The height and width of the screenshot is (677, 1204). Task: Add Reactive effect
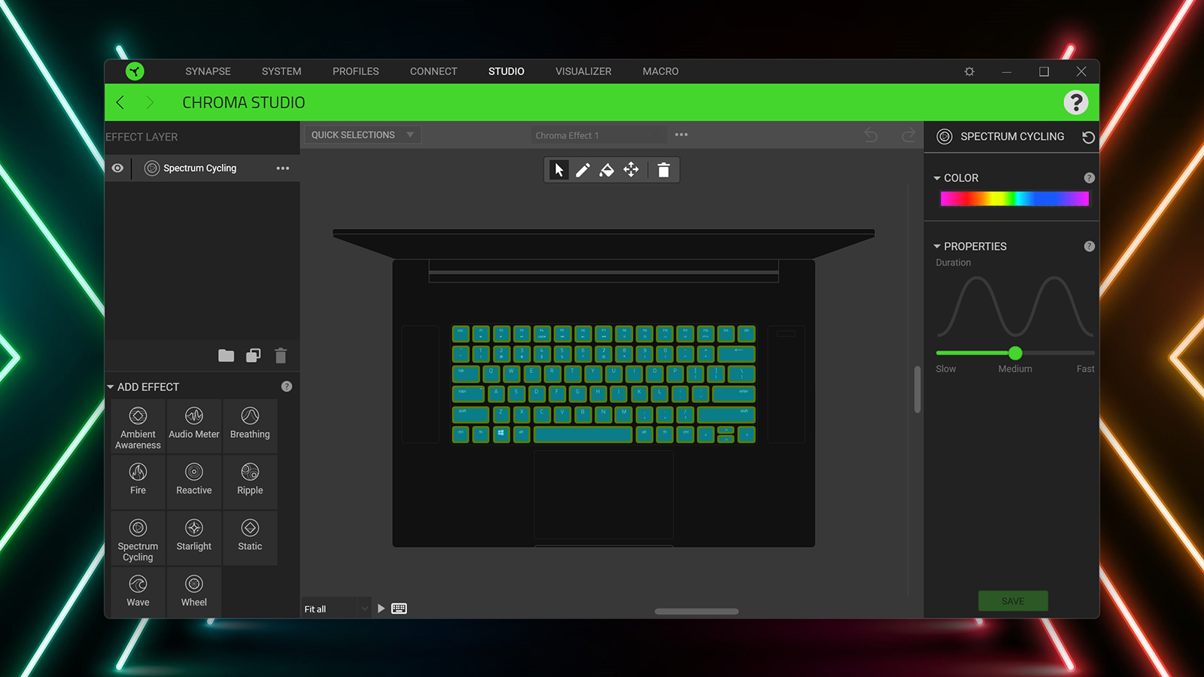[x=194, y=482]
